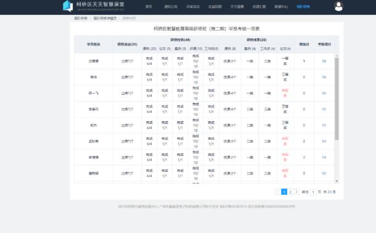Viewport: 376px width, 233px height.
Task: Select page 1 in the pagination
Action: point(284,192)
